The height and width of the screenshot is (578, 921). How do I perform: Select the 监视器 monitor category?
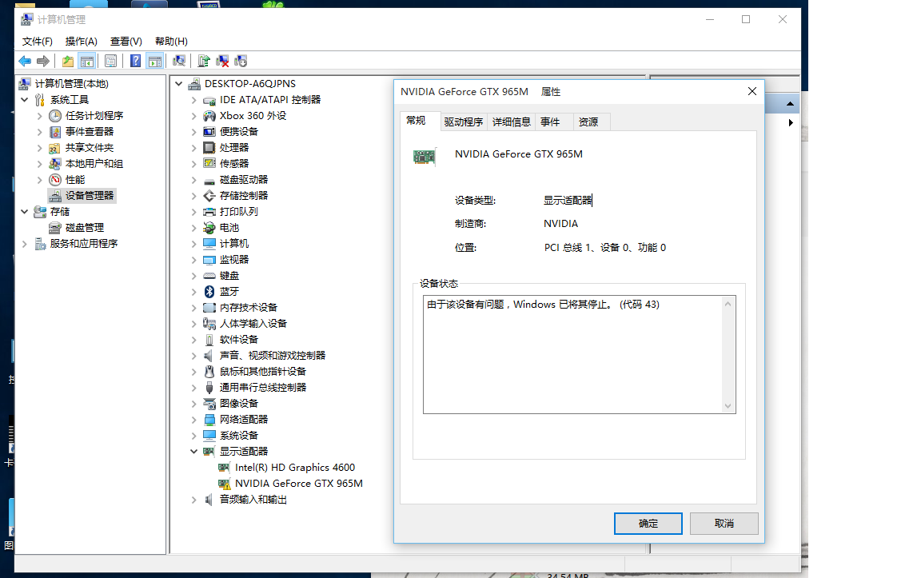pyautogui.click(x=233, y=260)
